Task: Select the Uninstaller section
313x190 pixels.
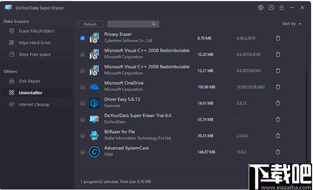Action: point(37,93)
